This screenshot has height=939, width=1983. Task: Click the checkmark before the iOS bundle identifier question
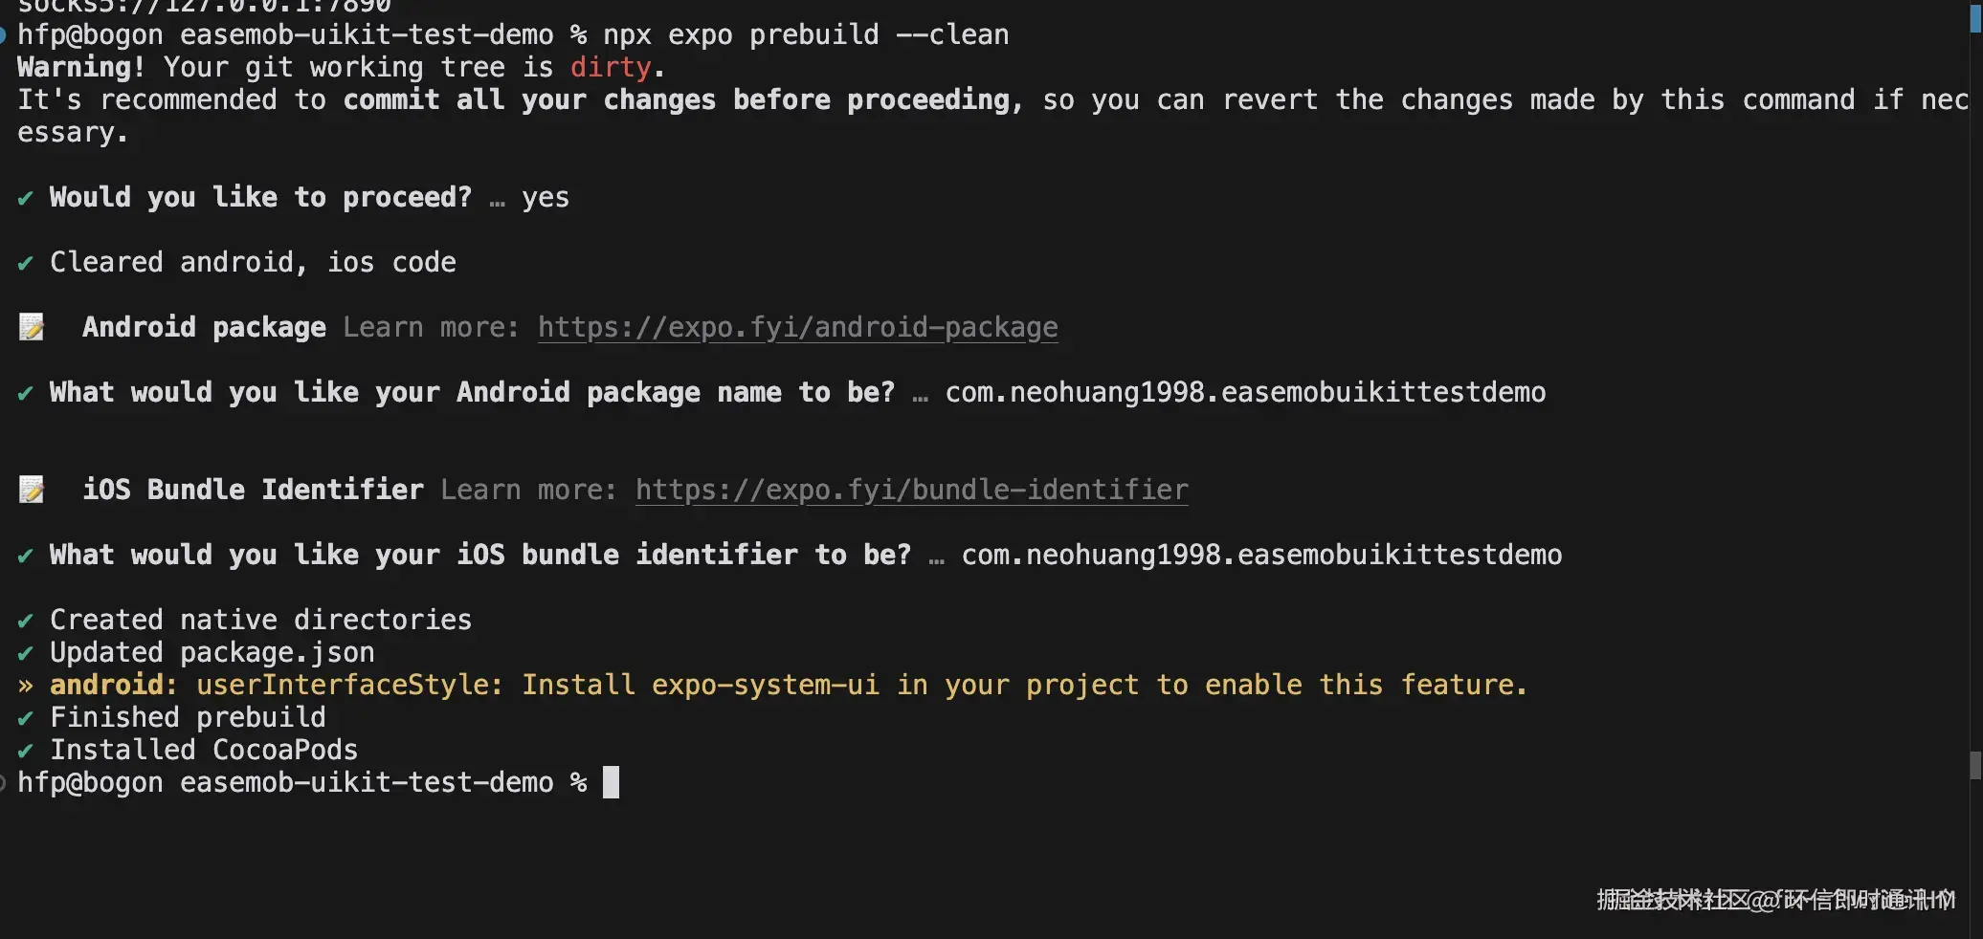(x=26, y=556)
